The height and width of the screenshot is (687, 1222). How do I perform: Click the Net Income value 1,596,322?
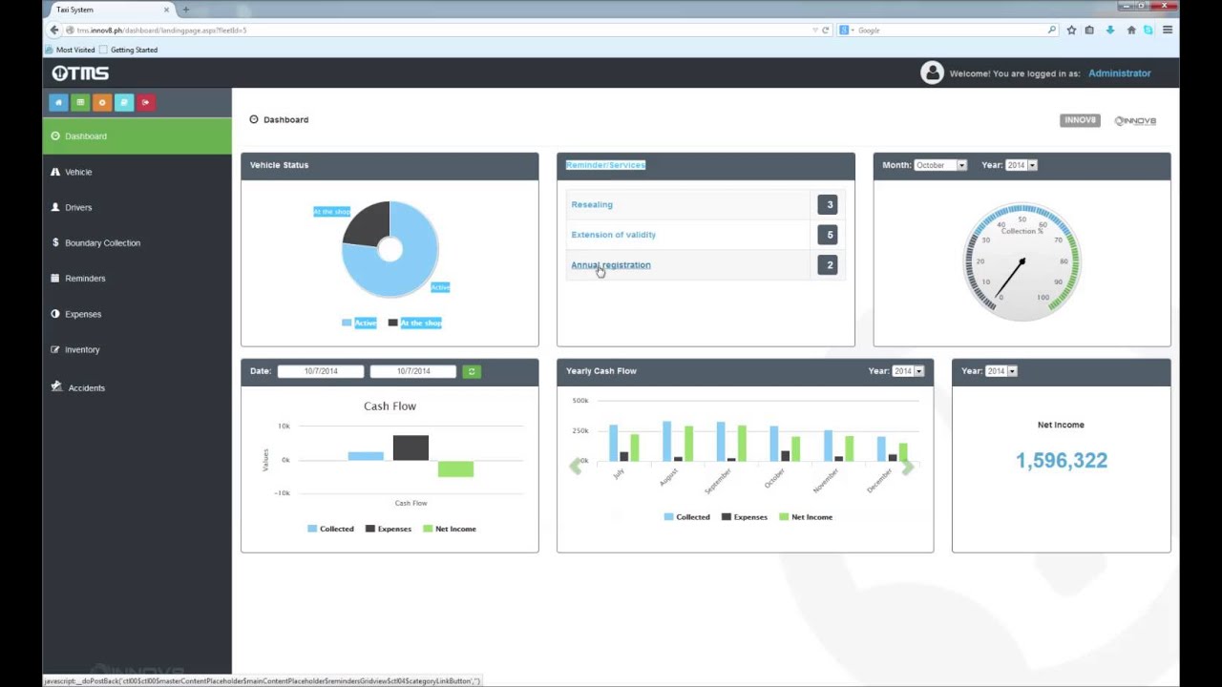click(1062, 461)
